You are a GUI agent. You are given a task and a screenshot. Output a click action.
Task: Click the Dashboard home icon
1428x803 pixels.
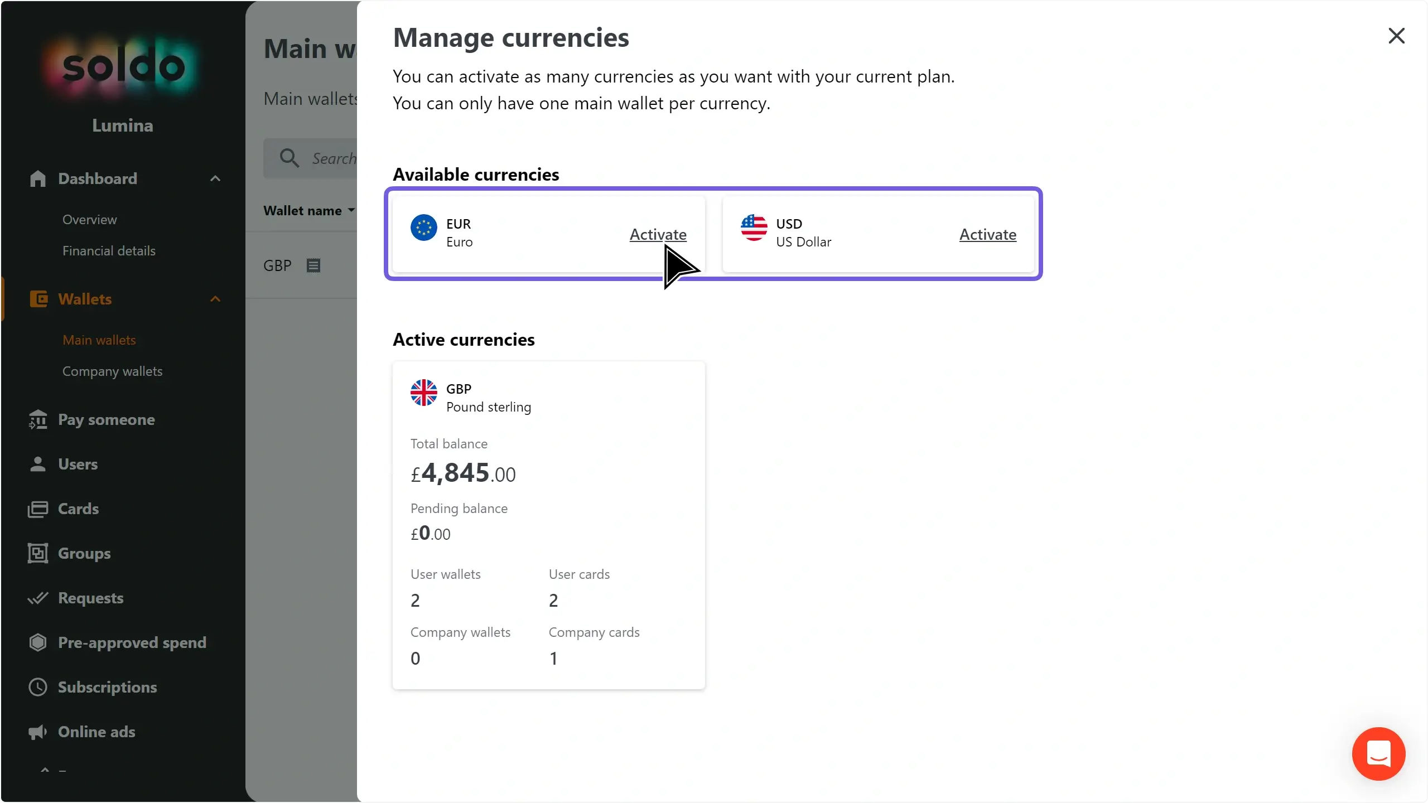(37, 178)
